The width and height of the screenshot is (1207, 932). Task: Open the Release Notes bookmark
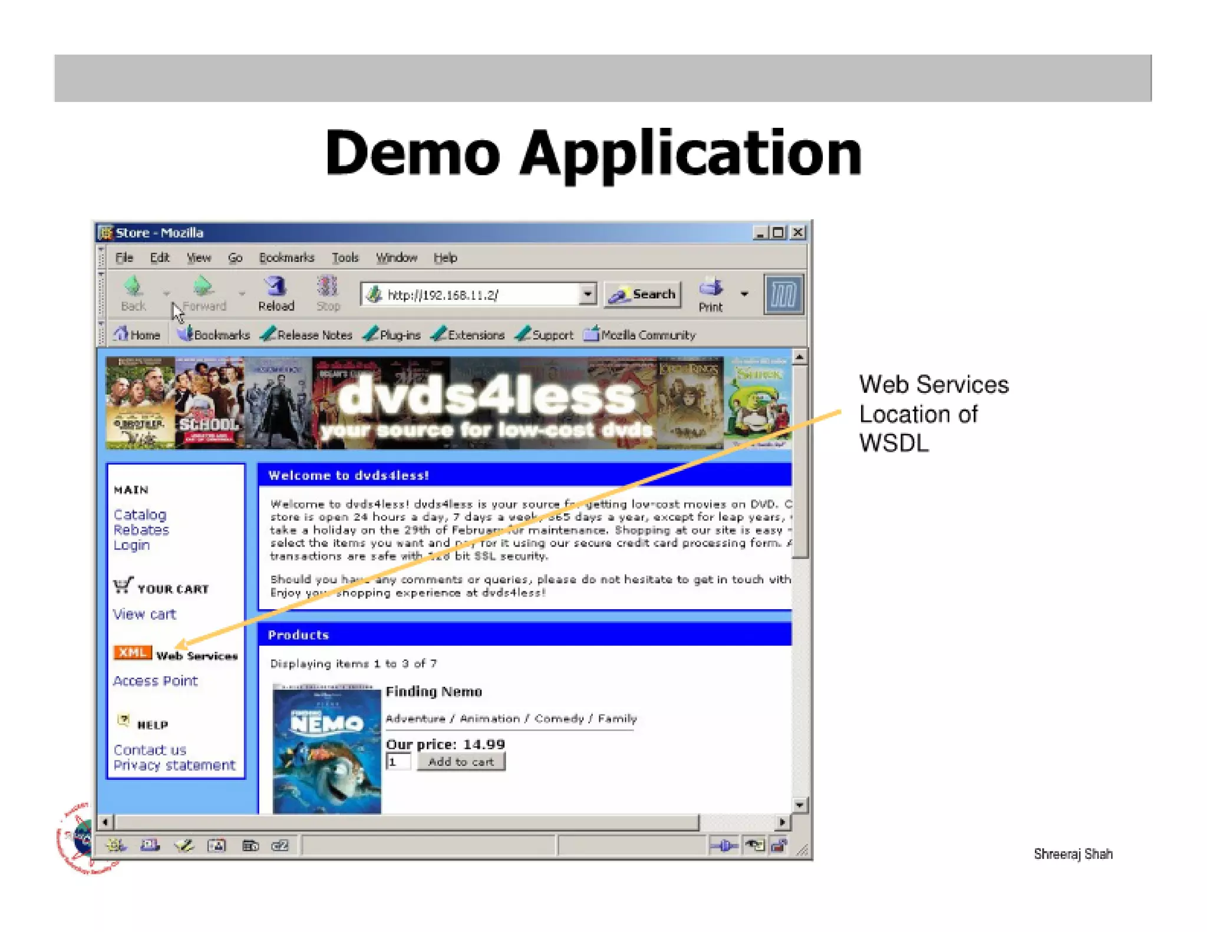click(306, 335)
